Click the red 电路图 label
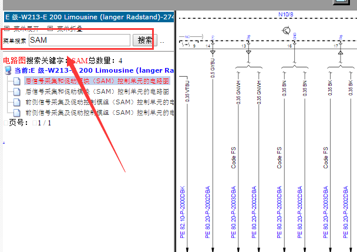This screenshot has height=252, width=357. tap(14, 60)
